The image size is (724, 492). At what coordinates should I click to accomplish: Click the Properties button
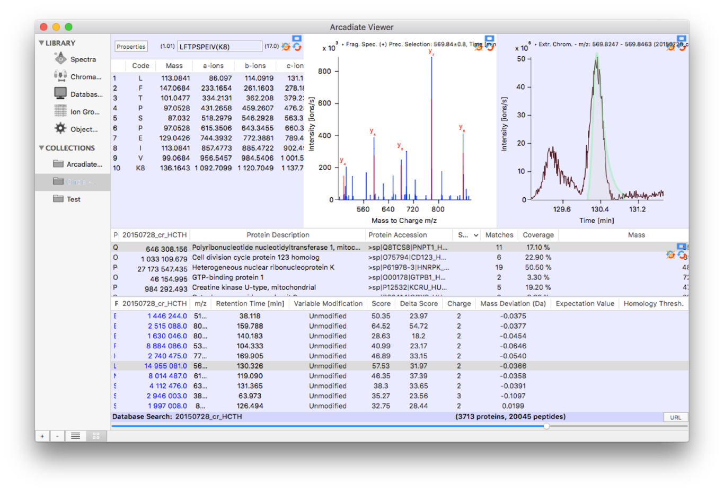tap(131, 47)
